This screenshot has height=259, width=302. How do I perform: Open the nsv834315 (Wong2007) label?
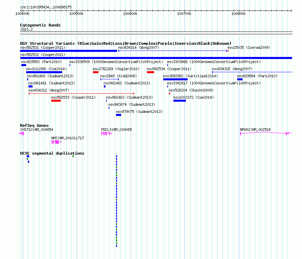pos(232,69)
